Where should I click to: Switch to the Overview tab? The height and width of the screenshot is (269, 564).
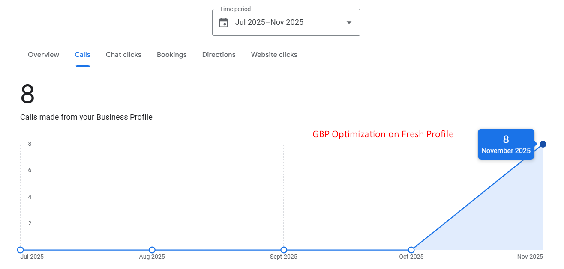(x=43, y=55)
